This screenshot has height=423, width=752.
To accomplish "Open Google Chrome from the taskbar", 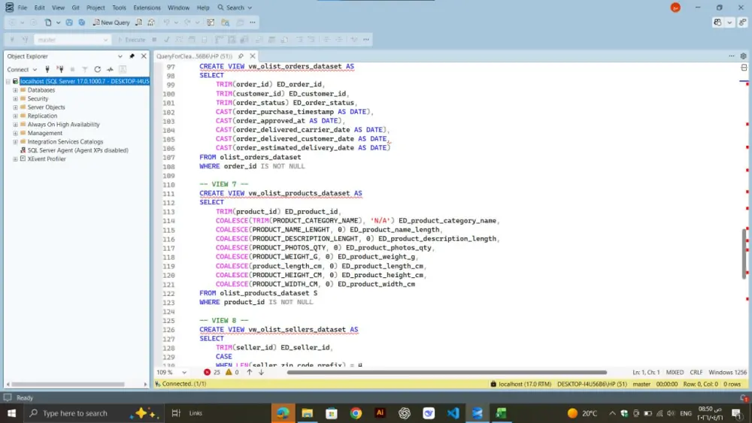I will (x=356, y=413).
